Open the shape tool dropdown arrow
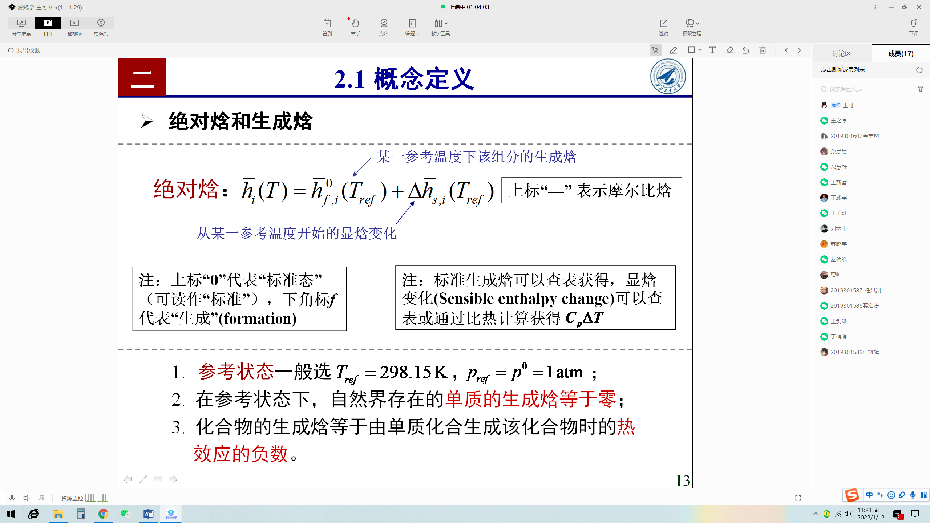 pos(700,50)
